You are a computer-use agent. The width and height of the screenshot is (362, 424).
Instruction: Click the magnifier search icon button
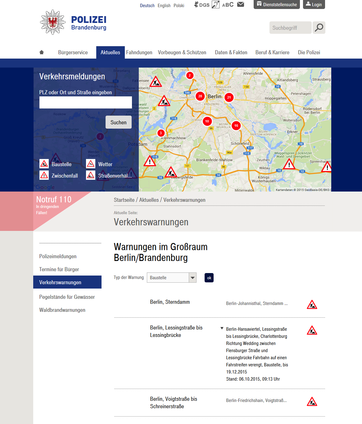(319, 28)
